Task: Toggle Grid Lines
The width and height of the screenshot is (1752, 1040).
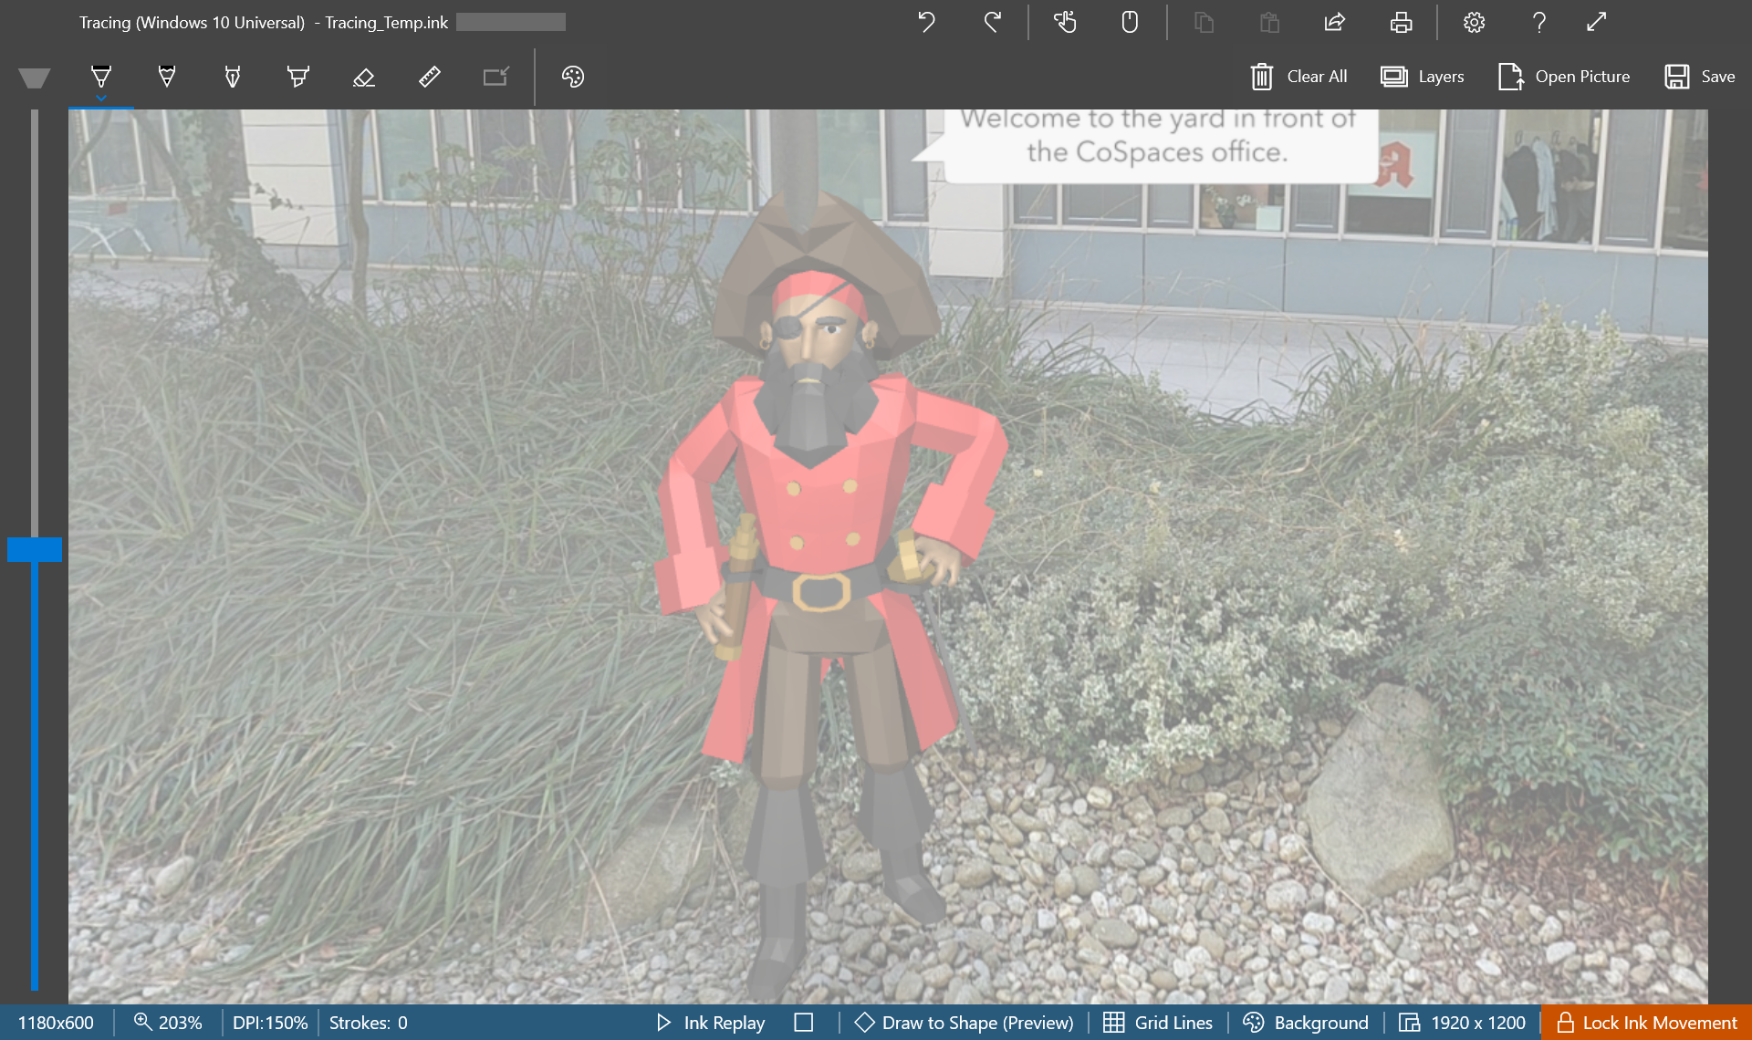Action: (1158, 1023)
